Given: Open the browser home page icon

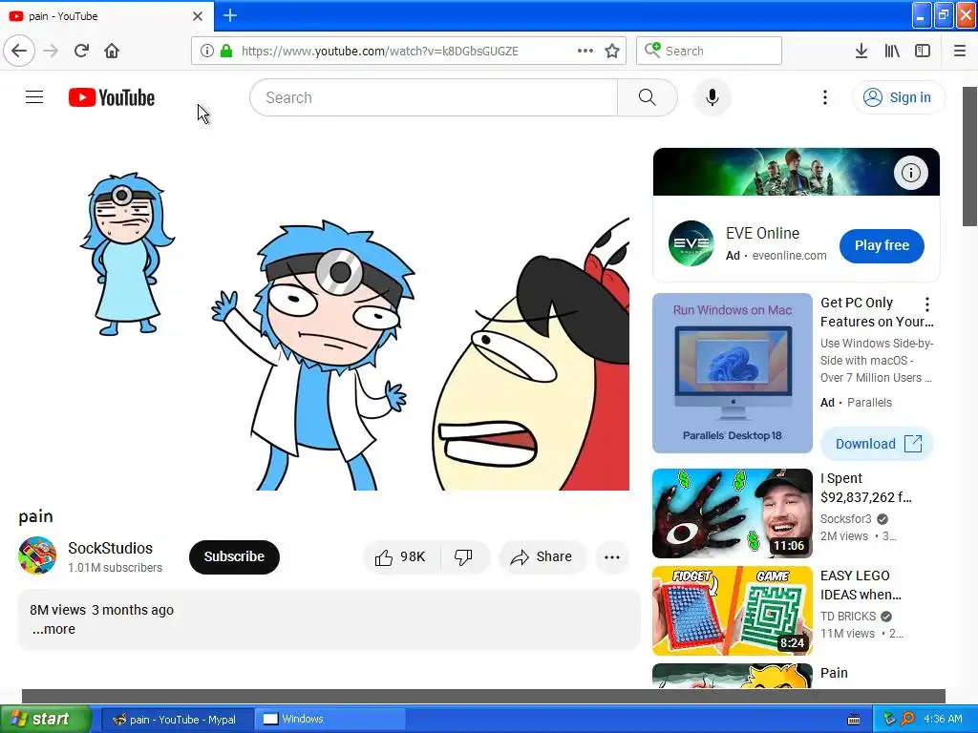Looking at the screenshot, I should (x=112, y=51).
